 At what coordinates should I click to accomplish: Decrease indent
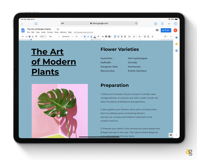[145, 36]
